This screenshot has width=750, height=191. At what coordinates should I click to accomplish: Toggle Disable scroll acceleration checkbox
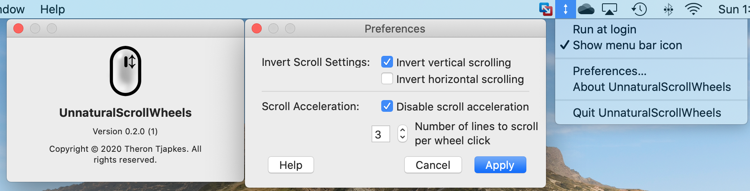[387, 106]
